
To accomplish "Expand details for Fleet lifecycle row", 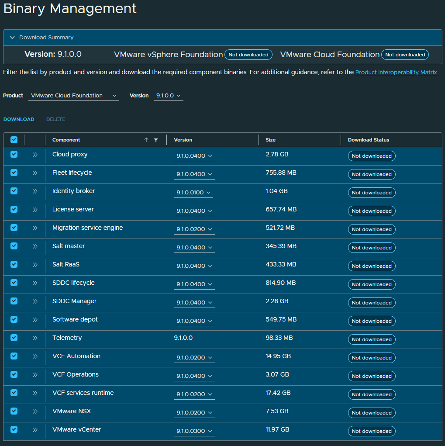I will 34,173.
